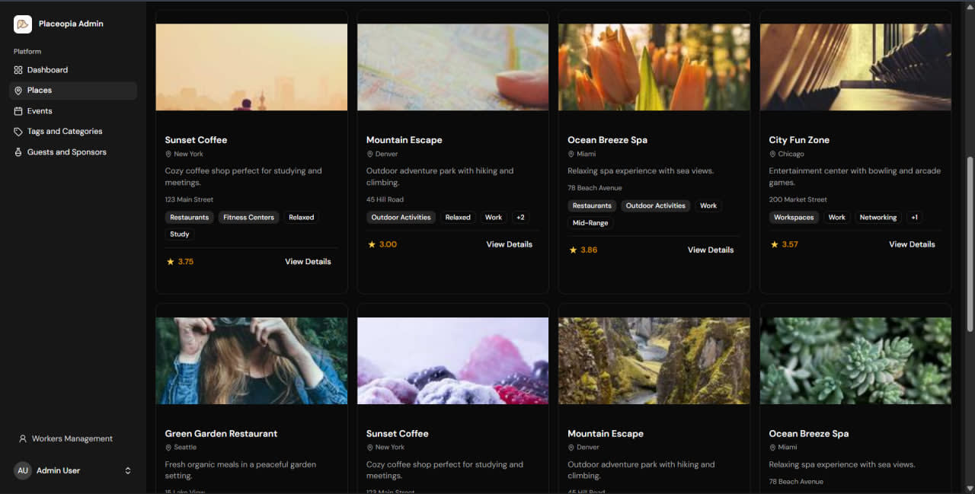Click the Places pin icon in sidebar
975x494 pixels.
click(x=18, y=91)
